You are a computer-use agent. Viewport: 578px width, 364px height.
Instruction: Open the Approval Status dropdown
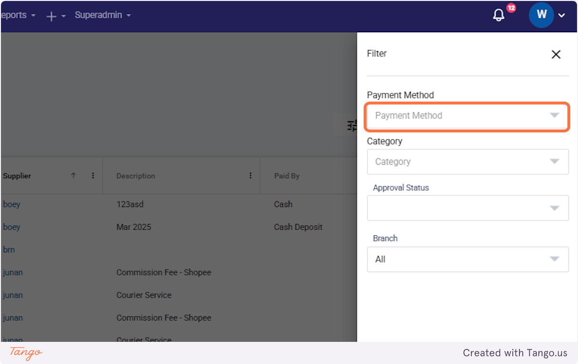tap(468, 208)
